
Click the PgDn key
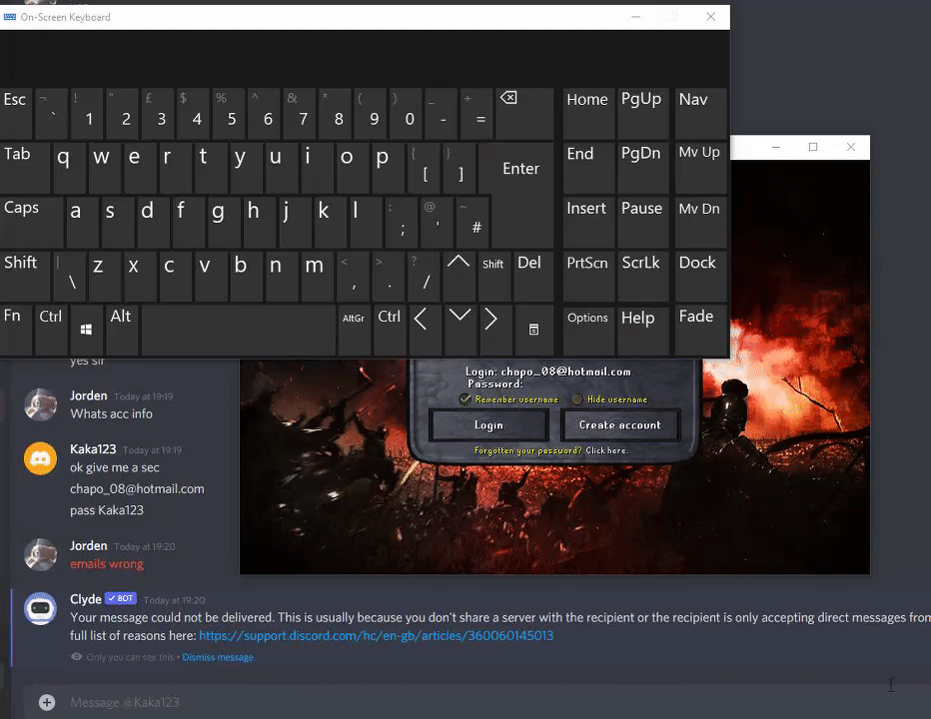(x=643, y=168)
